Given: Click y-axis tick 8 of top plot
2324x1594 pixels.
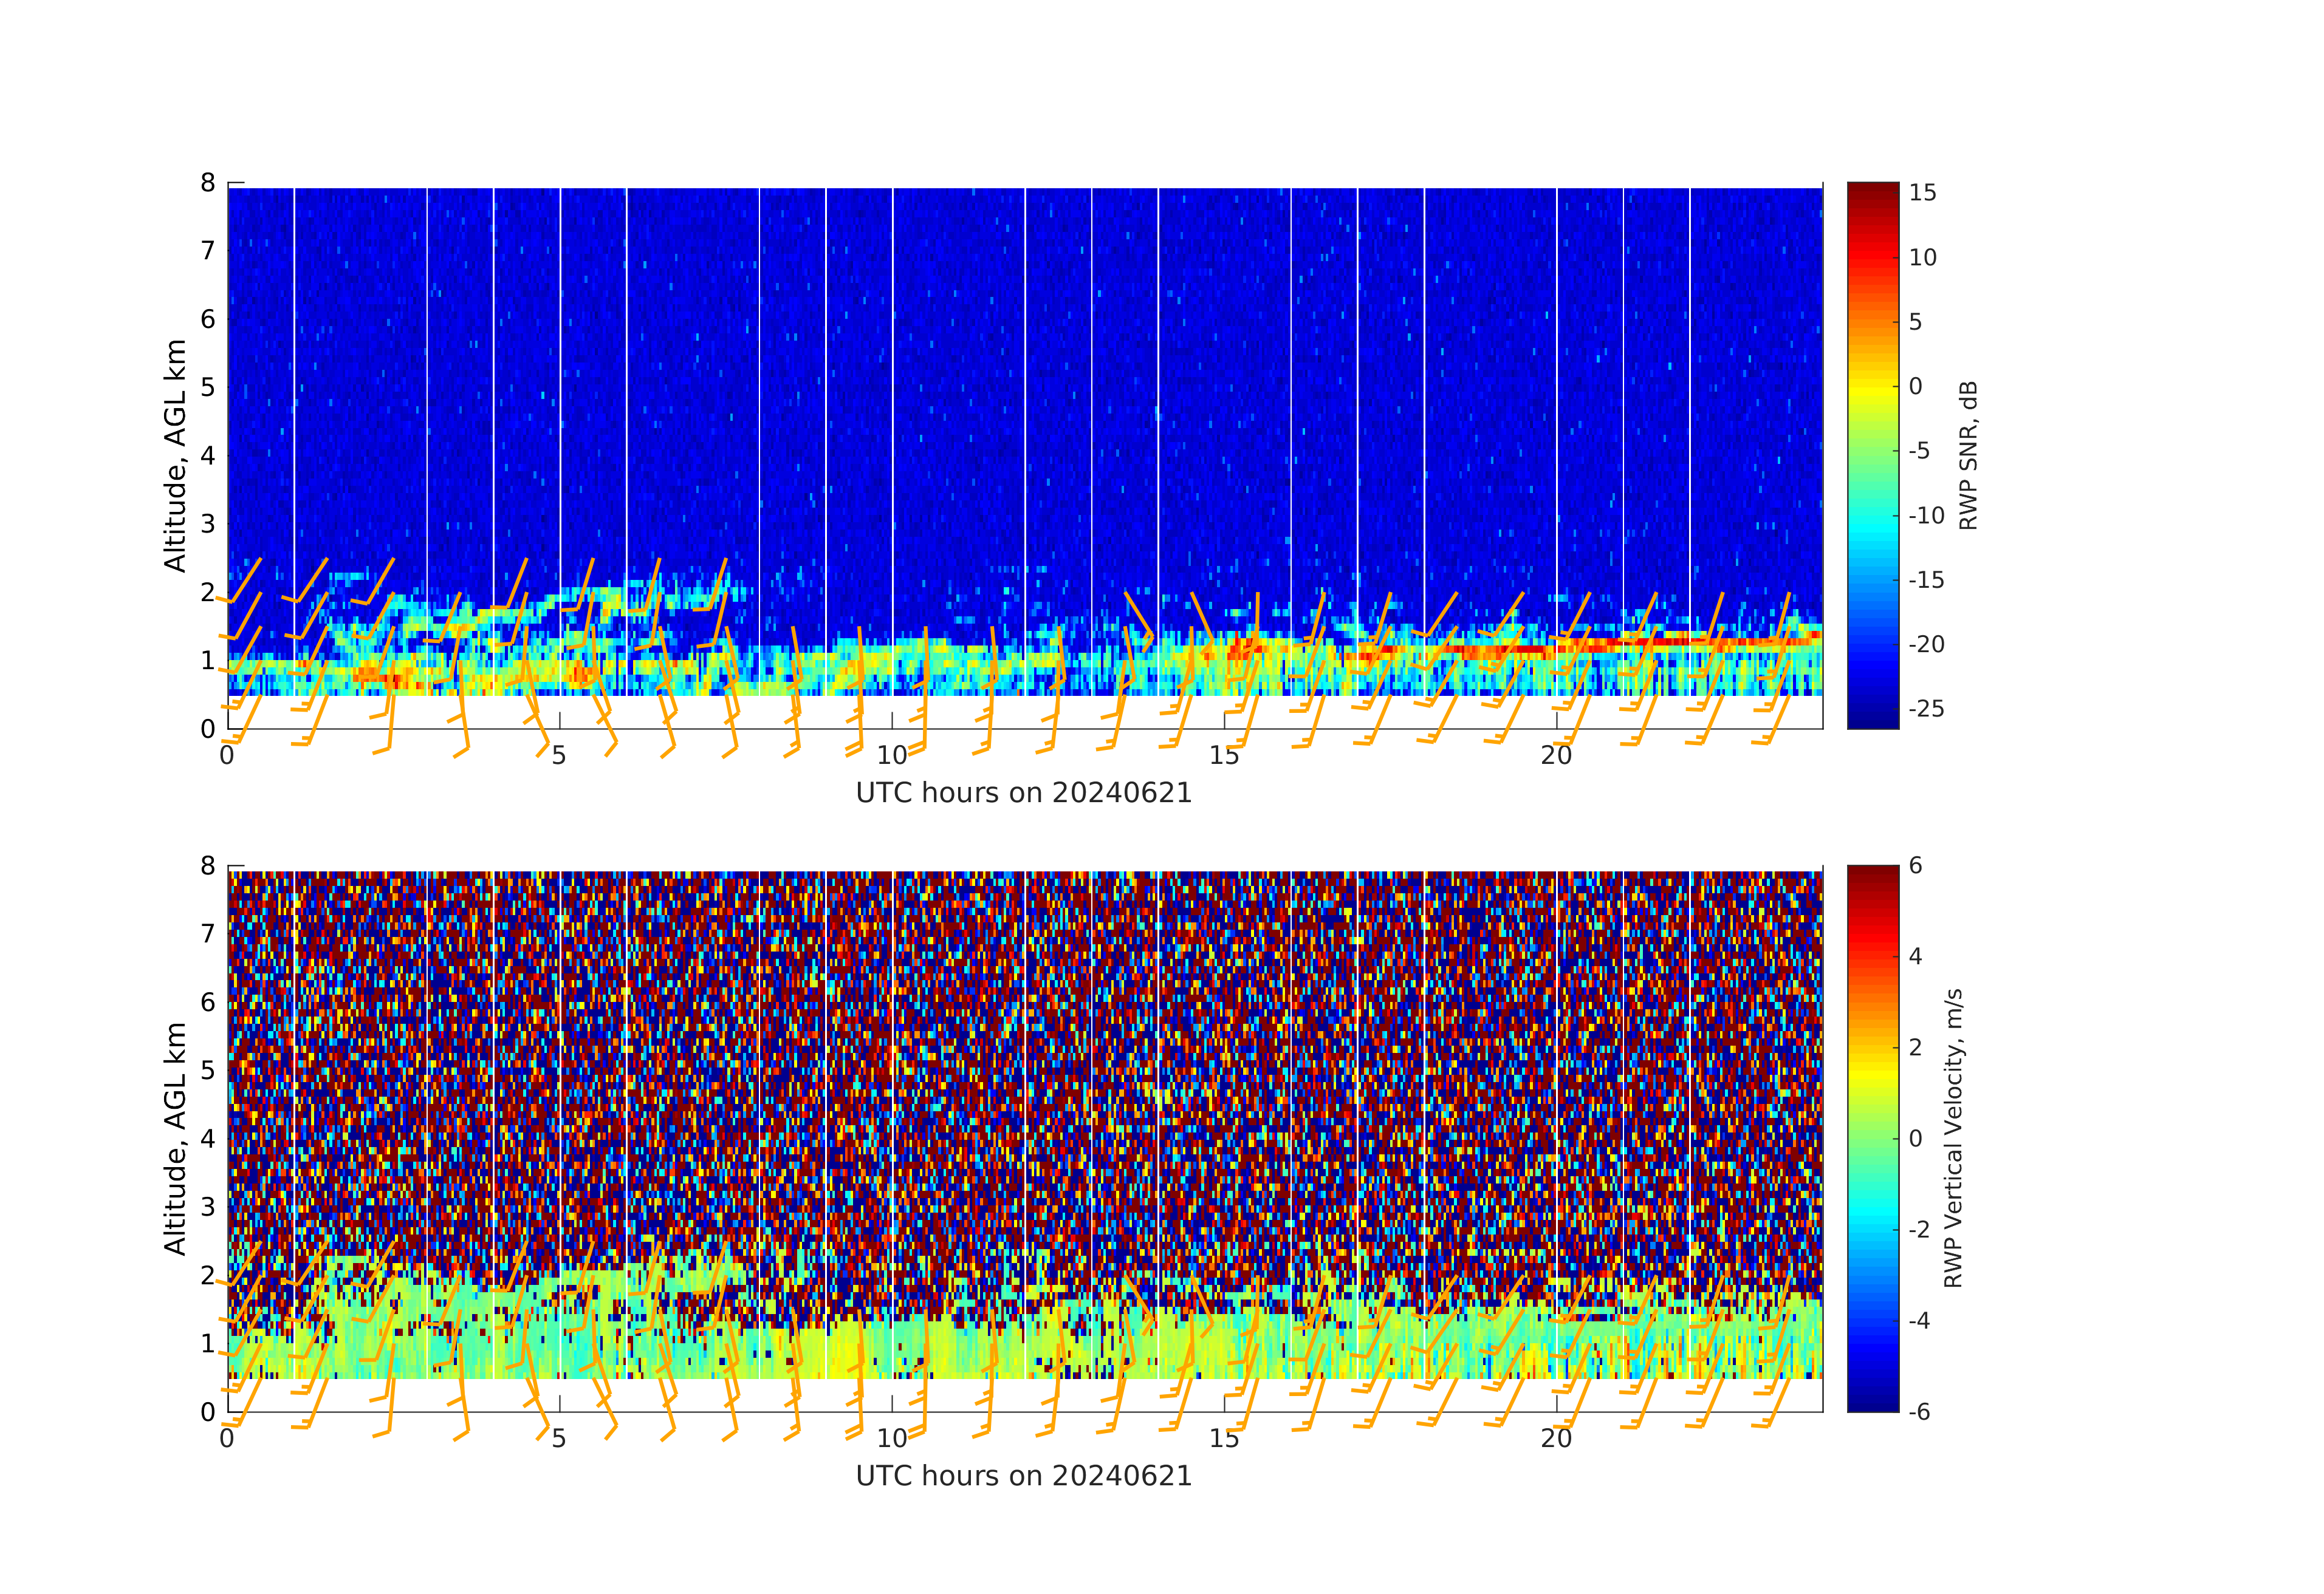Looking at the screenshot, I should [x=208, y=183].
